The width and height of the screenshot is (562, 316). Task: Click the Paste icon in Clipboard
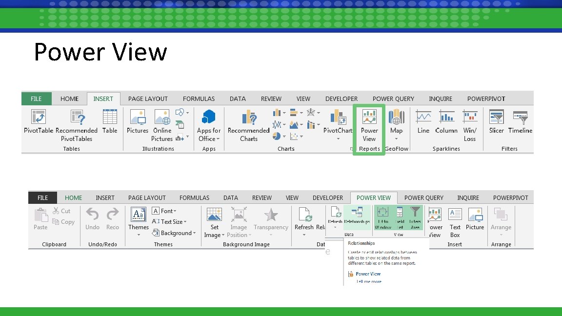tap(40, 215)
